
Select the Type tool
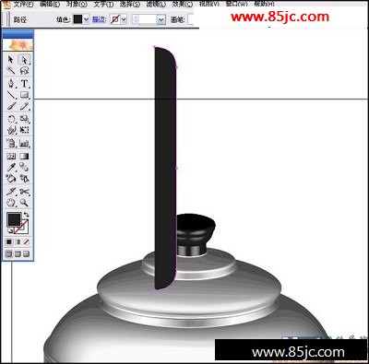[x=24, y=84]
